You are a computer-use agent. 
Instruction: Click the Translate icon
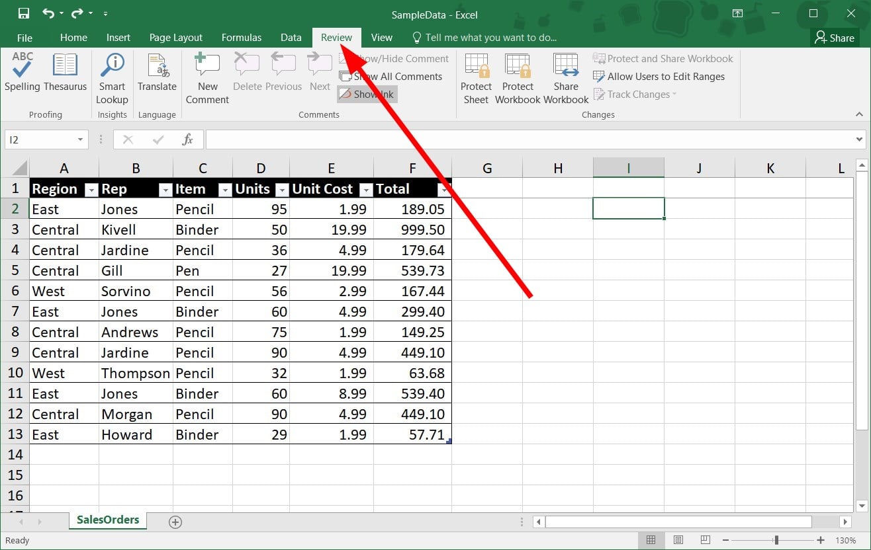(x=157, y=73)
